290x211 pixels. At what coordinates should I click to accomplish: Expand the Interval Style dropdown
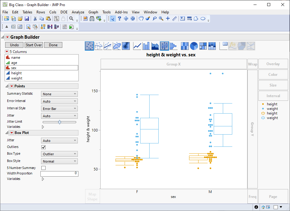[59, 109]
